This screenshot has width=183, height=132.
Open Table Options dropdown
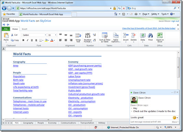(115, 38)
